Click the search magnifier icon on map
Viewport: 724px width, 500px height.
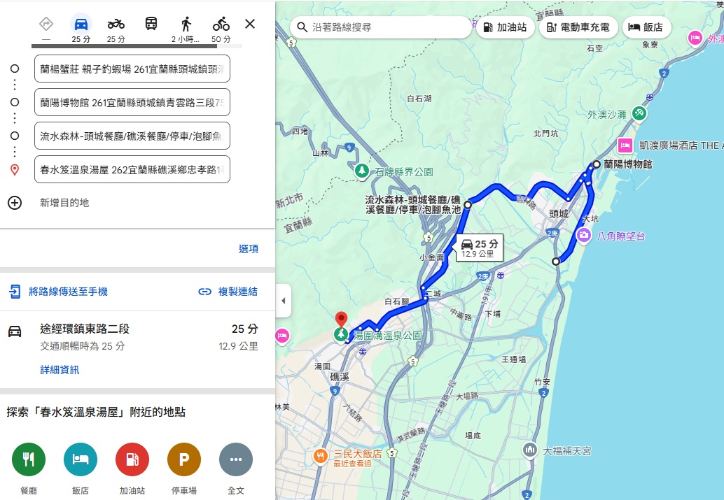click(302, 27)
